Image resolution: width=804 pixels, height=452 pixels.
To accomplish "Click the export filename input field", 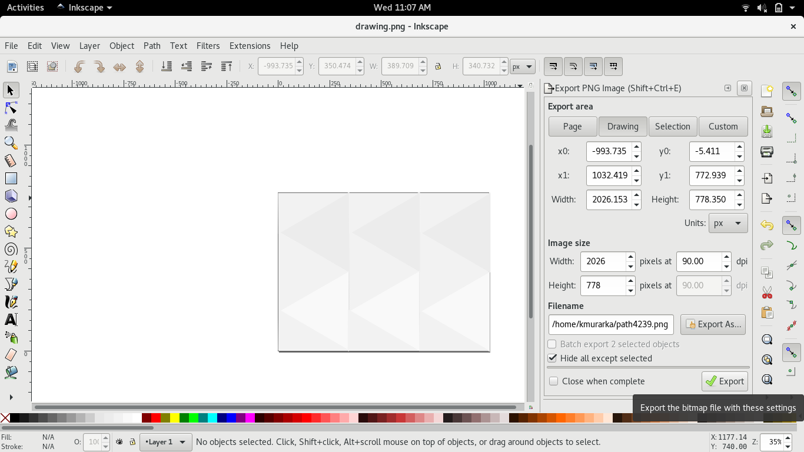I will point(610,324).
